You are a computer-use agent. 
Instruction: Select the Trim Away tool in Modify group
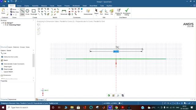[55, 9]
